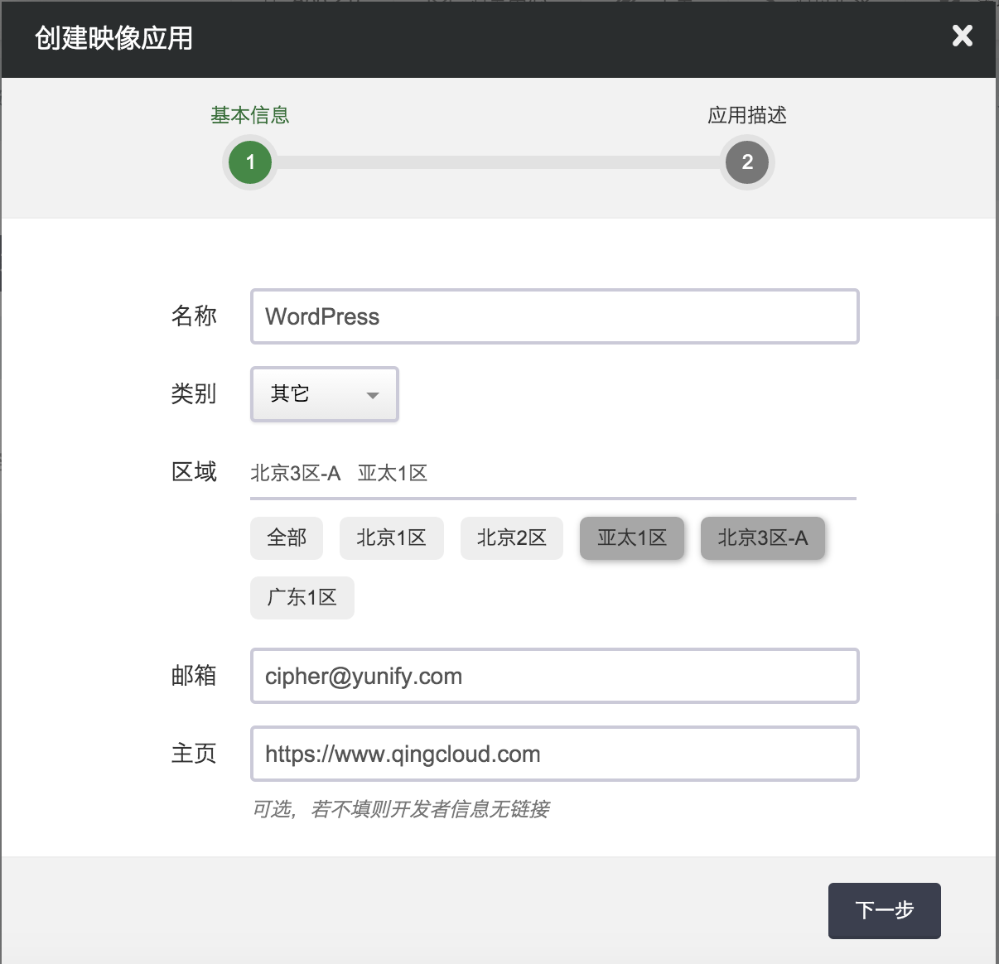Enable the 北京1区 region
Screen dimensions: 999x964
coord(391,538)
